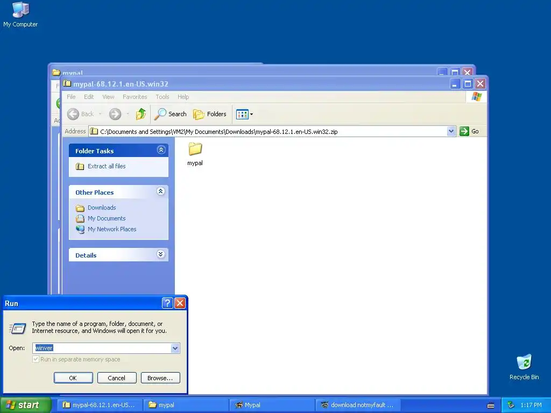Click Browse... in the Run dialog
This screenshot has height=413, width=551.
pyautogui.click(x=160, y=378)
